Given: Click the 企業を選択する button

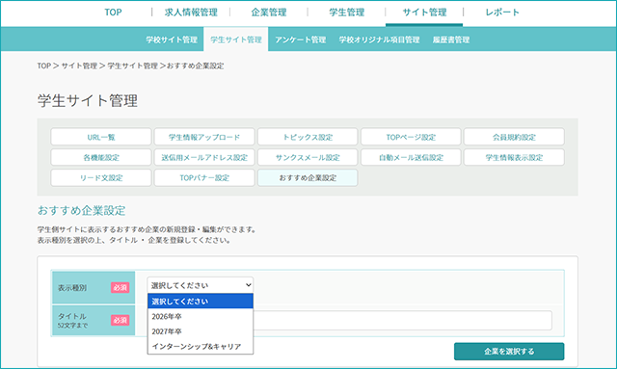Looking at the screenshot, I should pos(509,352).
